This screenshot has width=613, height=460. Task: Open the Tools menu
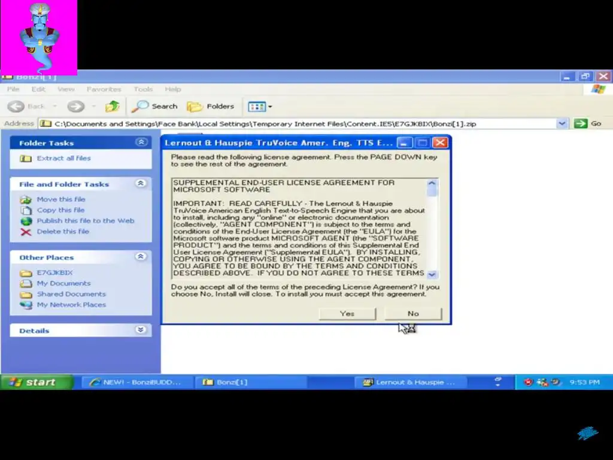point(143,89)
